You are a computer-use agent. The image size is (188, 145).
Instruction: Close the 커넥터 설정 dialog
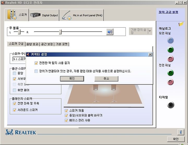pyautogui.click(x=150, y=55)
